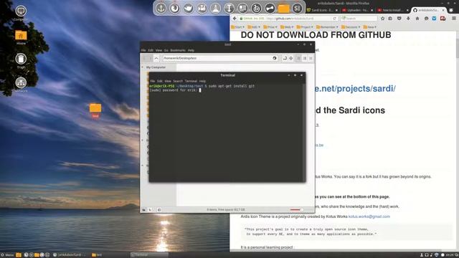459x258 pixels.
Task: Launch Firefox from the top dock
Action: [174, 8]
